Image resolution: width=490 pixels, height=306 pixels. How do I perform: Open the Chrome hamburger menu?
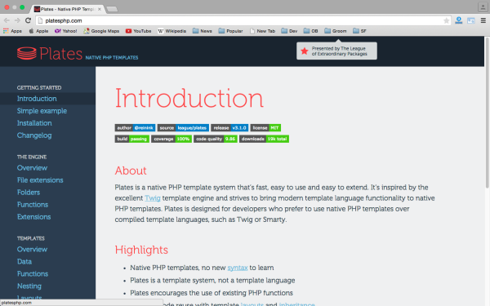point(483,20)
